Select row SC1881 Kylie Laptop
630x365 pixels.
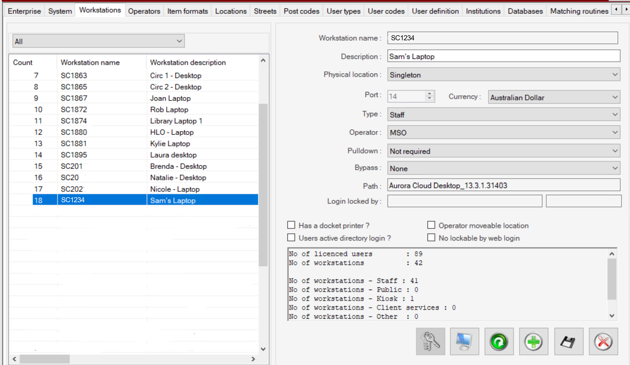(x=134, y=143)
